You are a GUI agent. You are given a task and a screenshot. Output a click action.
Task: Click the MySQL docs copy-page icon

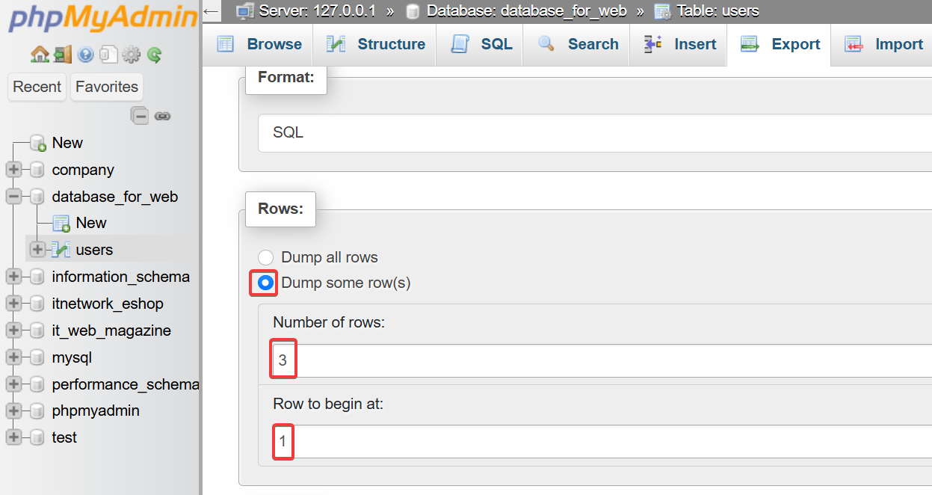click(x=109, y=55)
